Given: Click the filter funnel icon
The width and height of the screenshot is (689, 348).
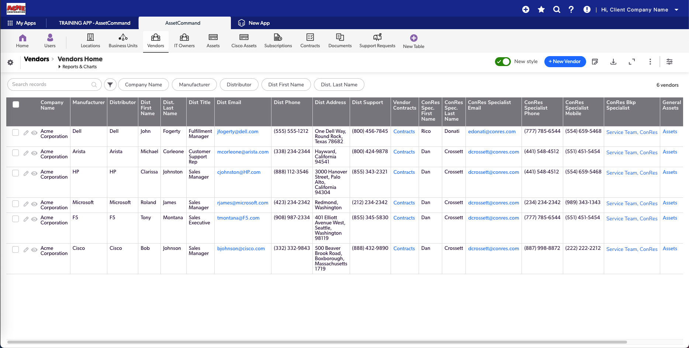Looking at the screenshot, I should click(x=110, y=85).
